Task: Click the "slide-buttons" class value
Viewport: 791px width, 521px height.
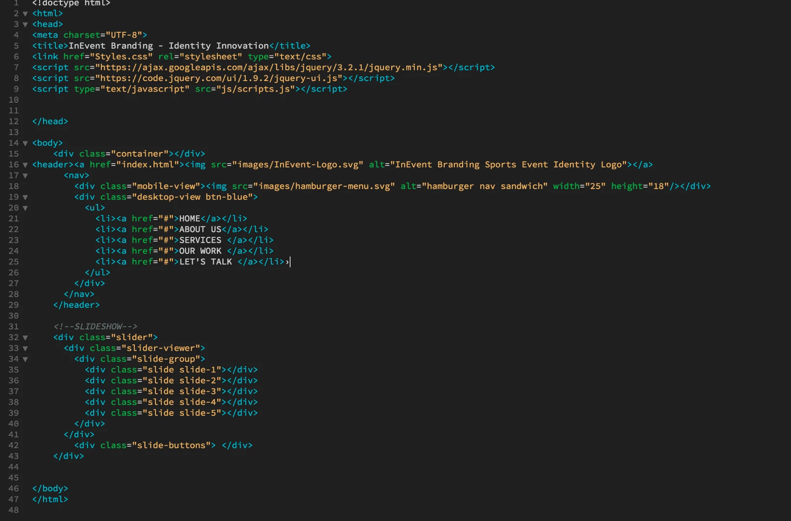Action: click(171, 445)
